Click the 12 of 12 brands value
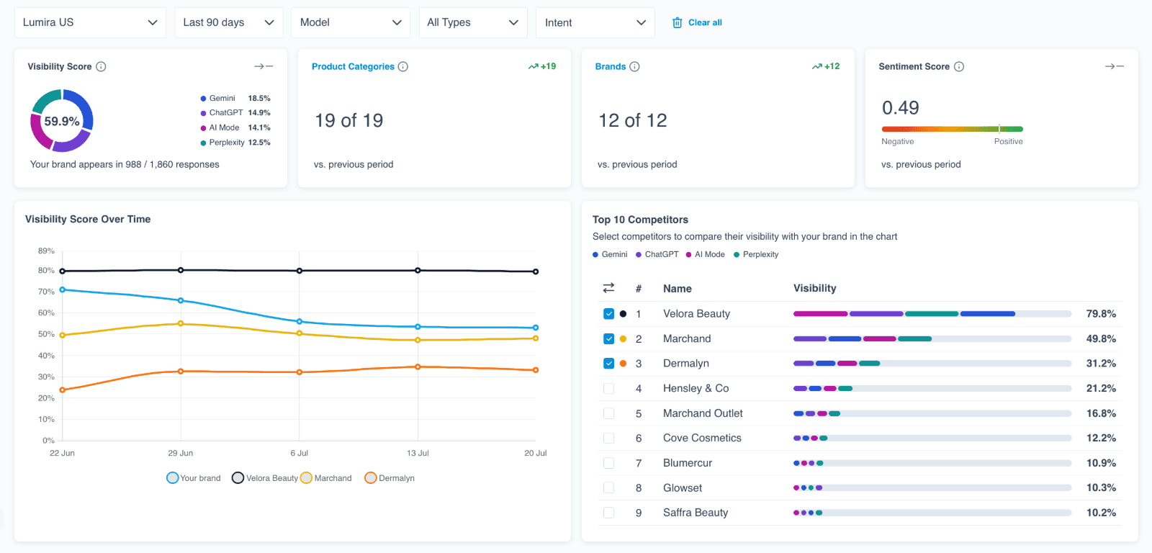The image size is (1152, 553). click(x=633, y=120)
